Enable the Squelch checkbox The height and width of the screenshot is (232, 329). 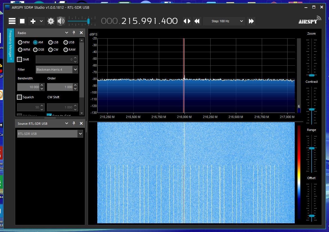click(19, 97)
